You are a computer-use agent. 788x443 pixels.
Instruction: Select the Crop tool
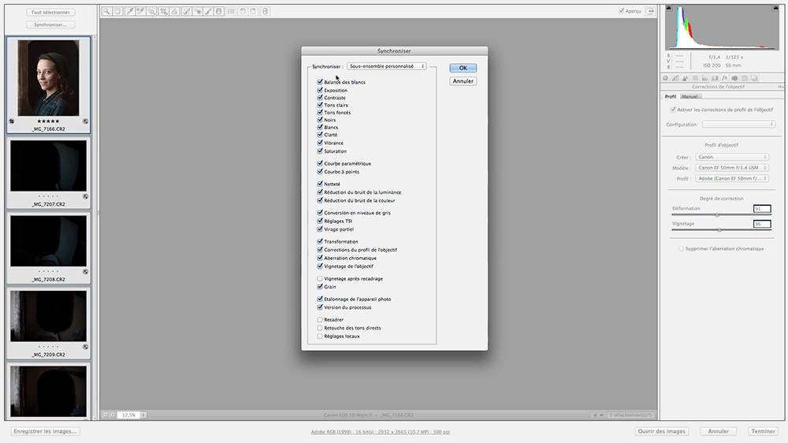coord(164,11)
